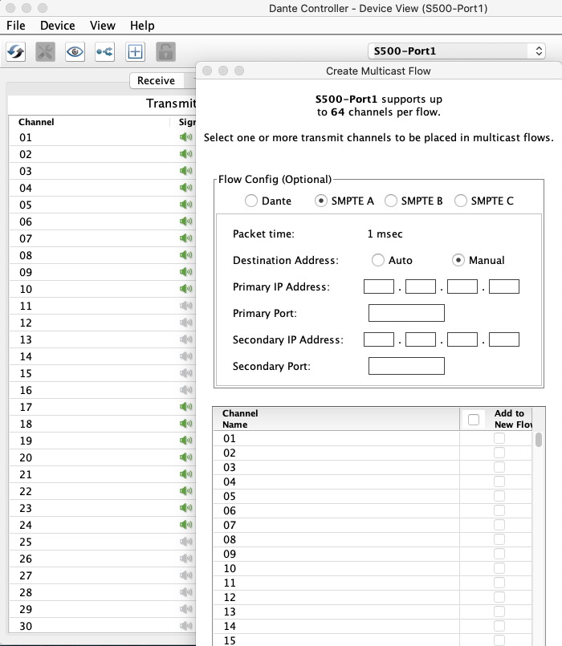Select channel 19 row in Transmit list
The width and height of the screenshot is (562, 646).
[102, 441]
